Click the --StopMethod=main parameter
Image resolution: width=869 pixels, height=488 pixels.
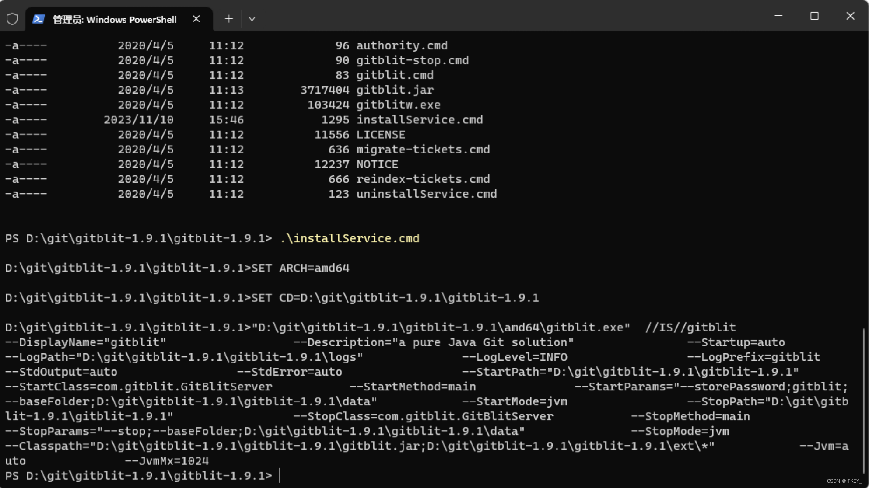[690, 417]
